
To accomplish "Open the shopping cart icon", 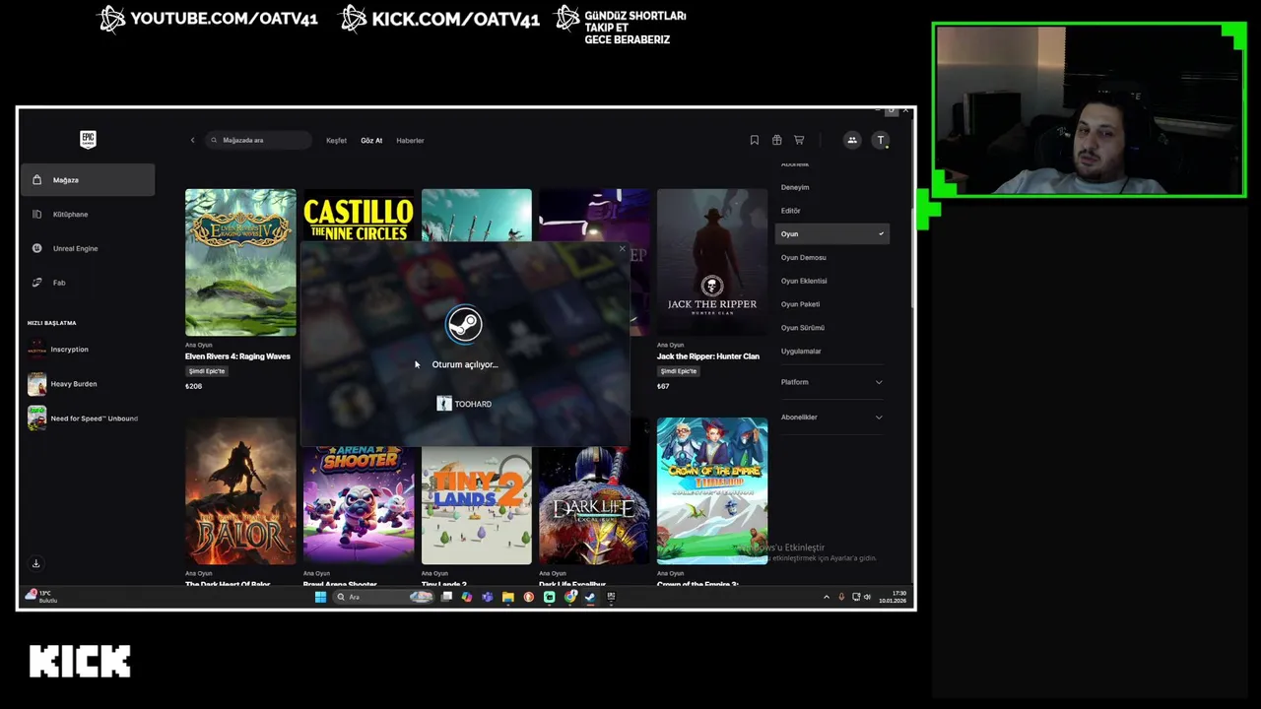I will [x=799, y=140].
